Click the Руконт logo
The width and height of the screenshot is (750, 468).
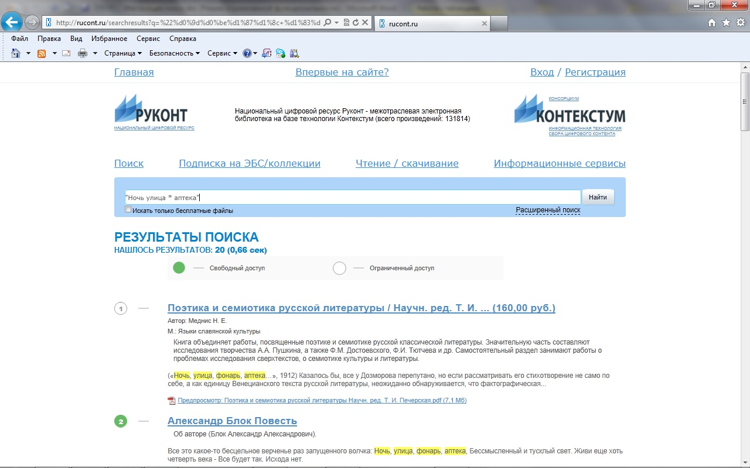[151, 109]
